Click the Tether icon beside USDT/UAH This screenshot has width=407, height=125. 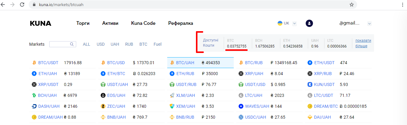click(103, 84)
